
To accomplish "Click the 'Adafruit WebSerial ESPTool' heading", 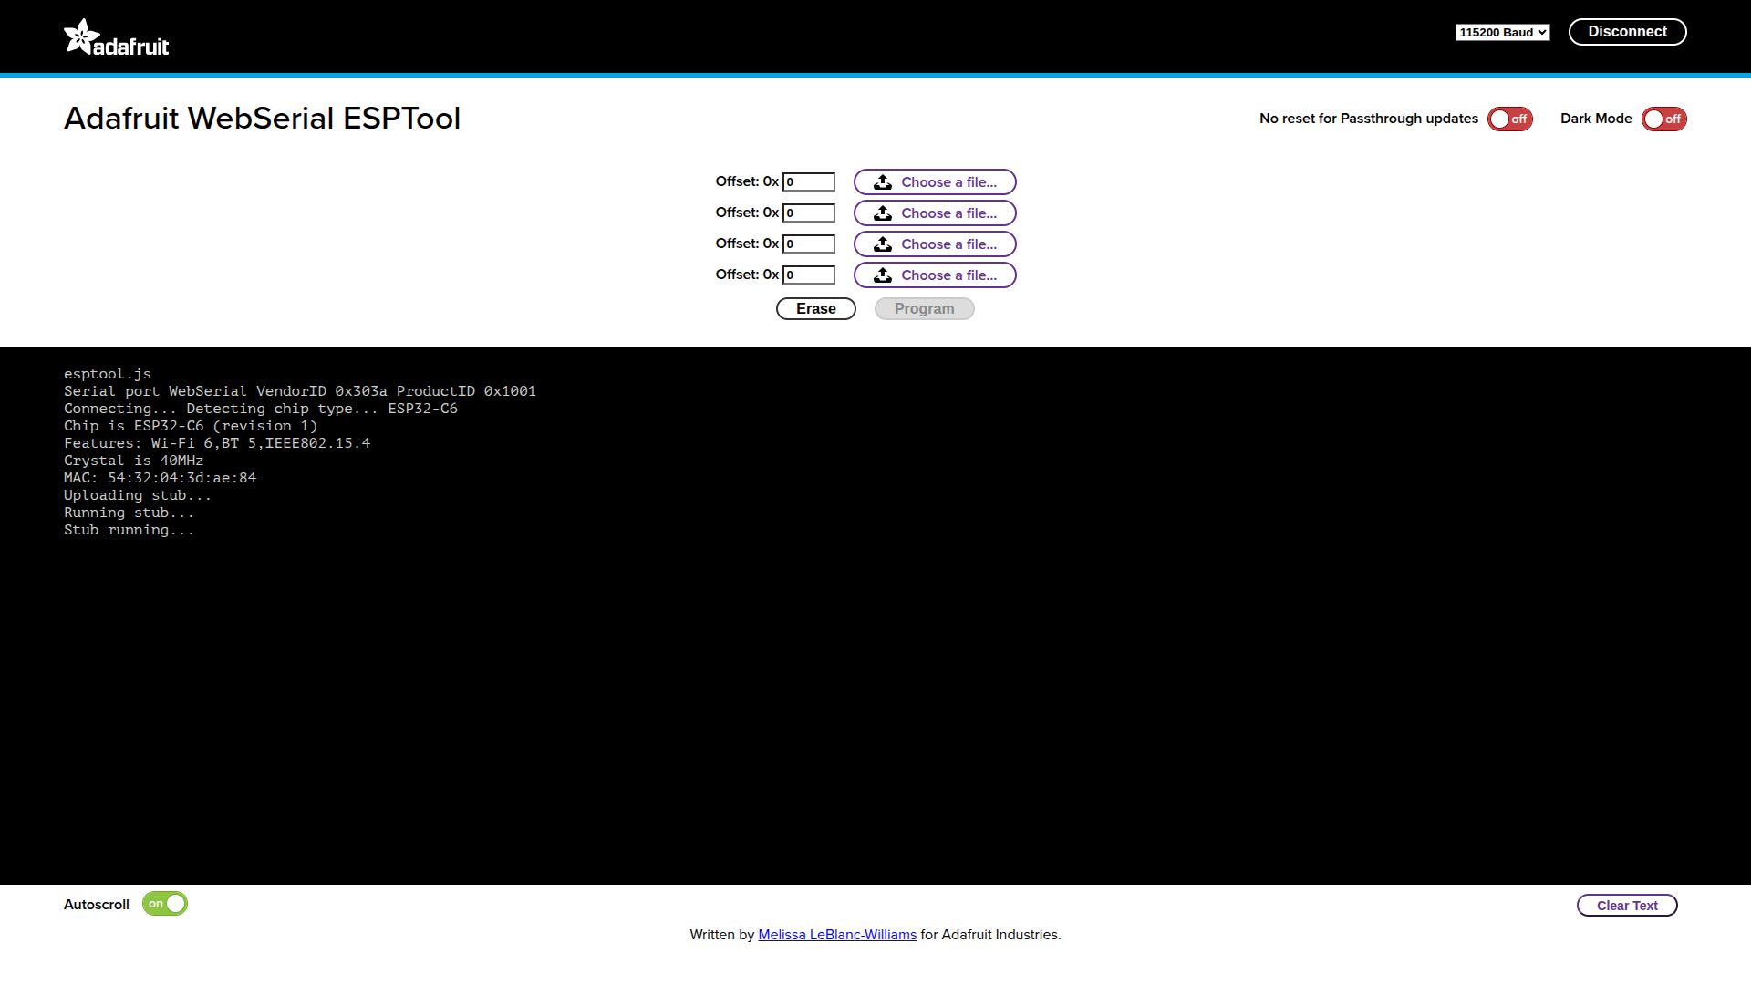I will pyautogui.click(x=263, y=119).
